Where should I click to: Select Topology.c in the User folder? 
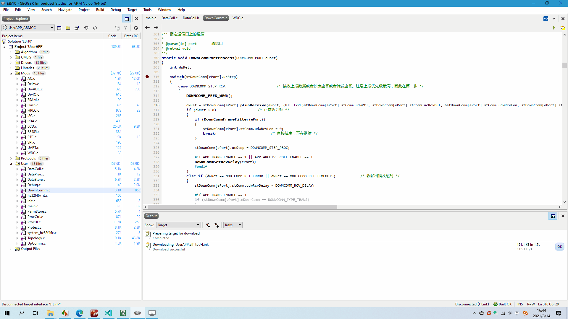(36, 238)
